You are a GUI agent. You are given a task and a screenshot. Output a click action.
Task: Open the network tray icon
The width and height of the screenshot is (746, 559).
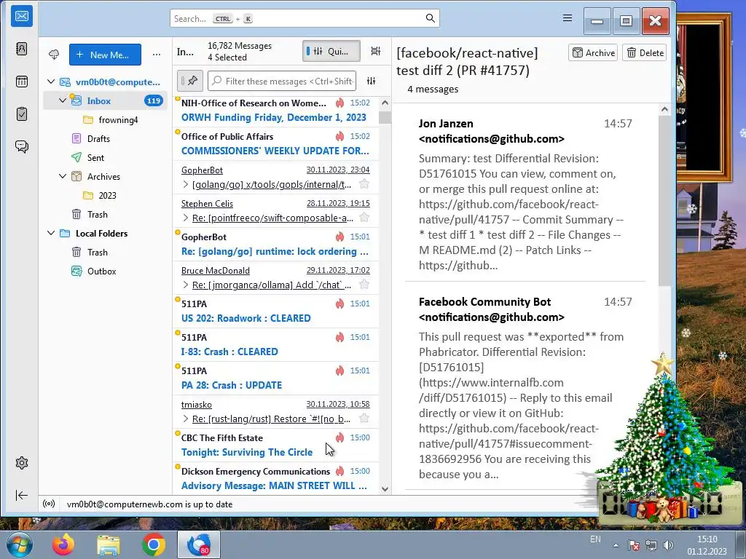pyautogui.click(x=651, y=545)
